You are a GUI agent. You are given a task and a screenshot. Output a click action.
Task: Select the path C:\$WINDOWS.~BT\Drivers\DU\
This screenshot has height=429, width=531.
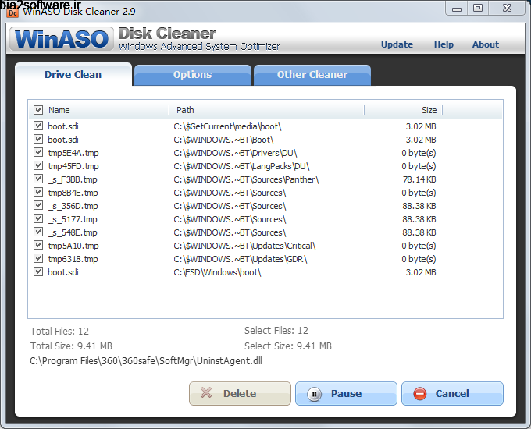pyautogui.click(x=235, y=153)
